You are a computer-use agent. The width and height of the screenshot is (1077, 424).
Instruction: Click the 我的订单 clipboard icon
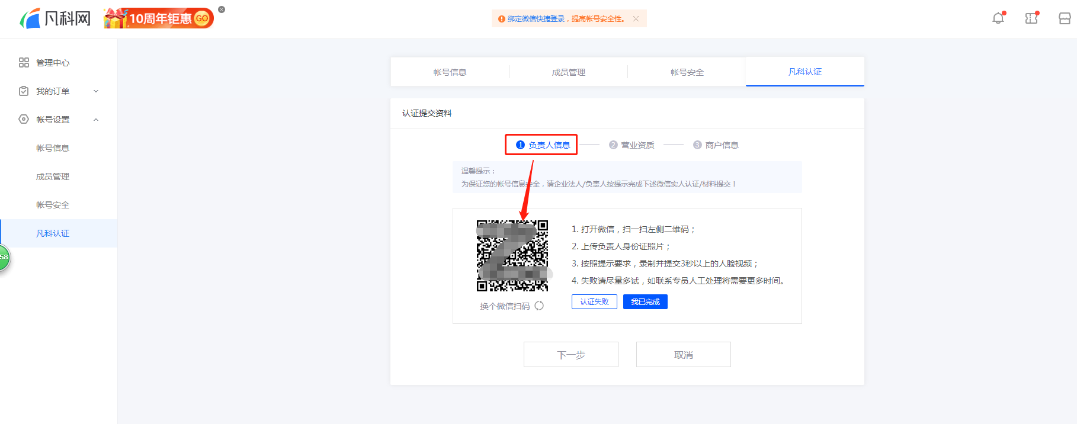(24, 91)
